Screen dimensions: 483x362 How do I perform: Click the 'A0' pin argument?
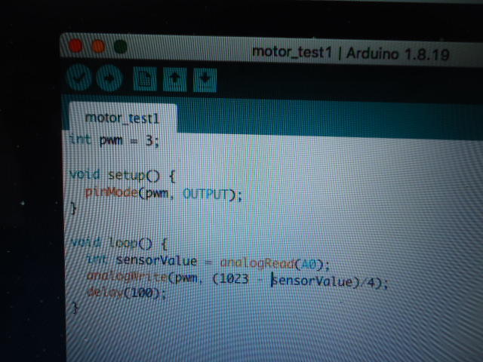tap(309, 264)
